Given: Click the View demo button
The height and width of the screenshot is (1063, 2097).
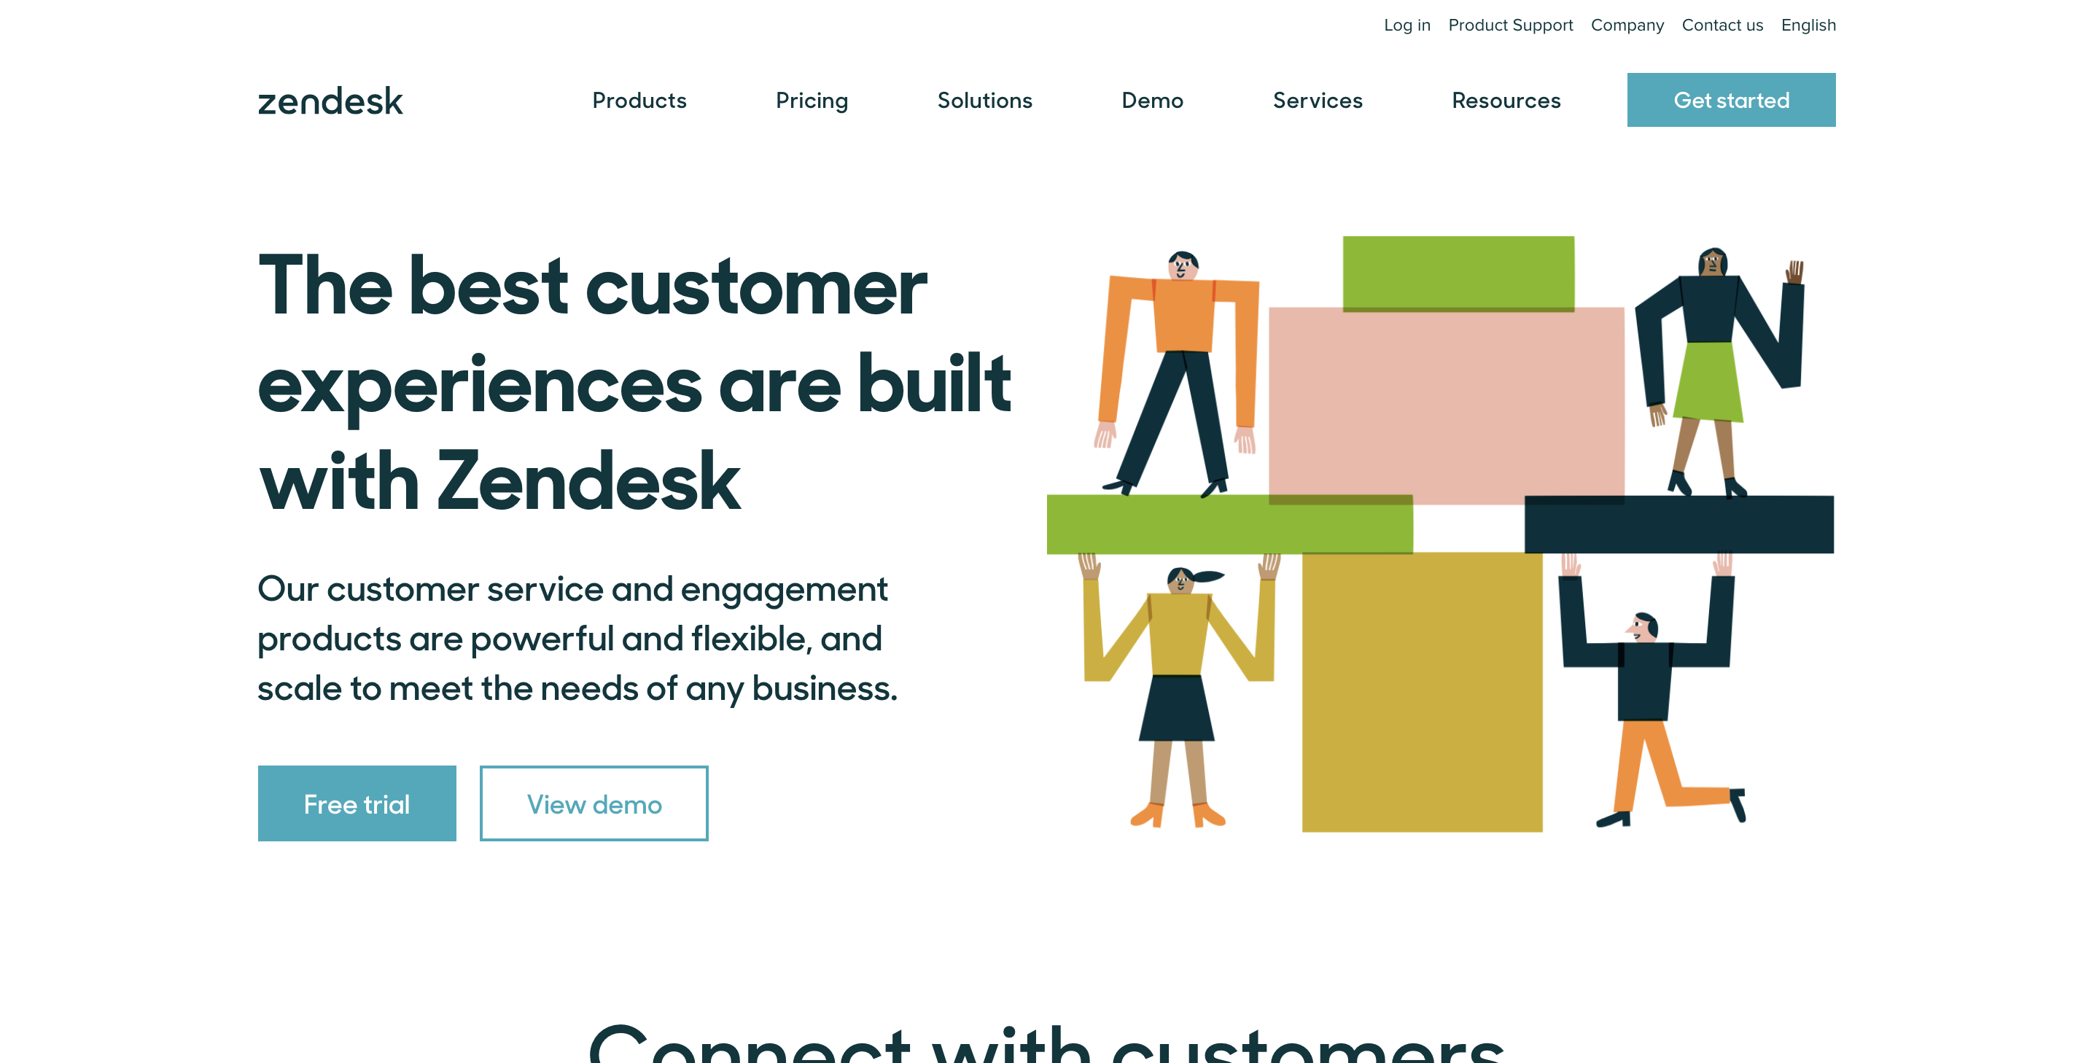Looking at the screenshot, I should pos(594,801).
